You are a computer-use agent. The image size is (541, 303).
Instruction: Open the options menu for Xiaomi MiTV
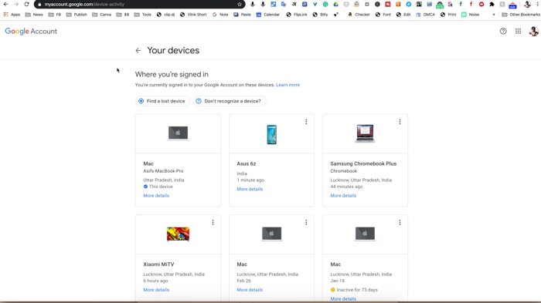pyautogui.click(x=213, y=223)
